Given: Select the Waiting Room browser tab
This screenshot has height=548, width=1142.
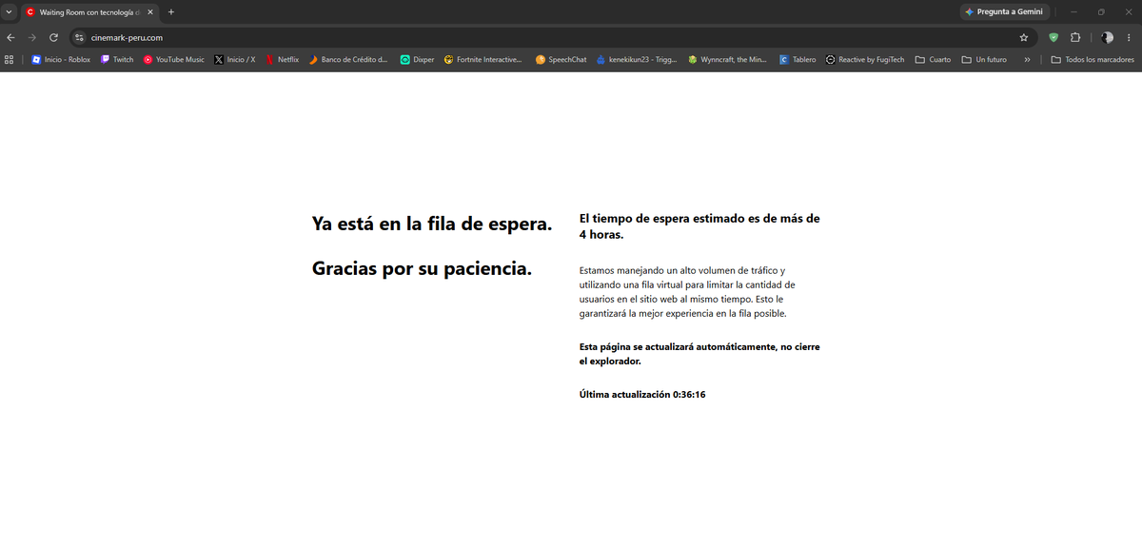Looking at the screenshot, I should [x=89, y=12].
